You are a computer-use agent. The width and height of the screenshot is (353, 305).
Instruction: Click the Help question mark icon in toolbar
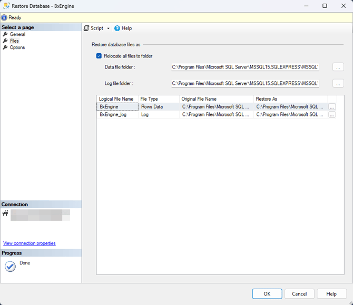117,28
